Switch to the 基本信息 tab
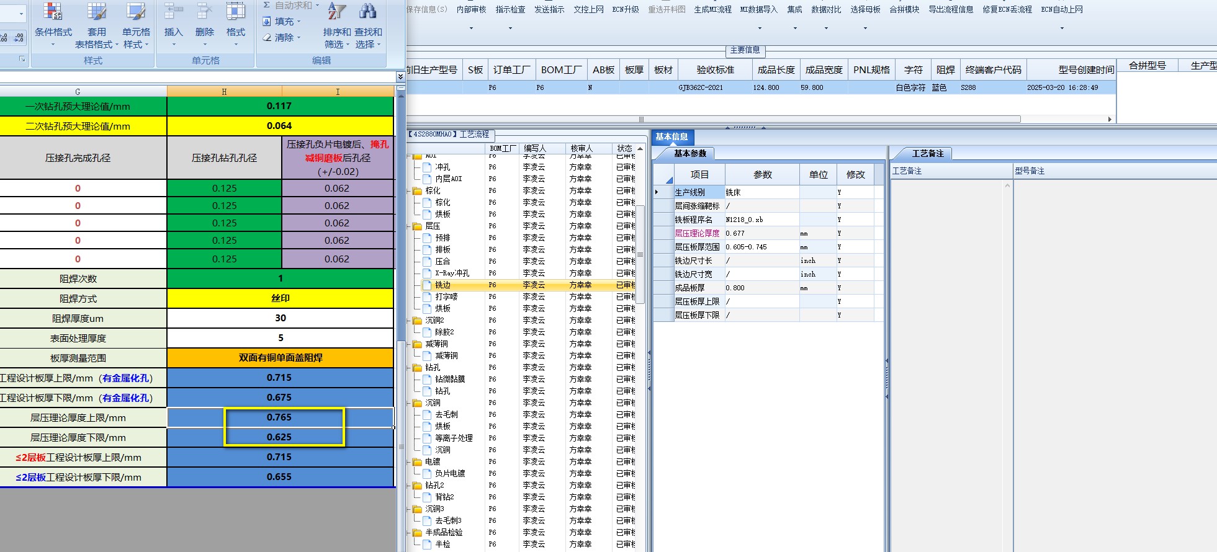This screenshot has height=552, width=1217. (x=671, y=136)
